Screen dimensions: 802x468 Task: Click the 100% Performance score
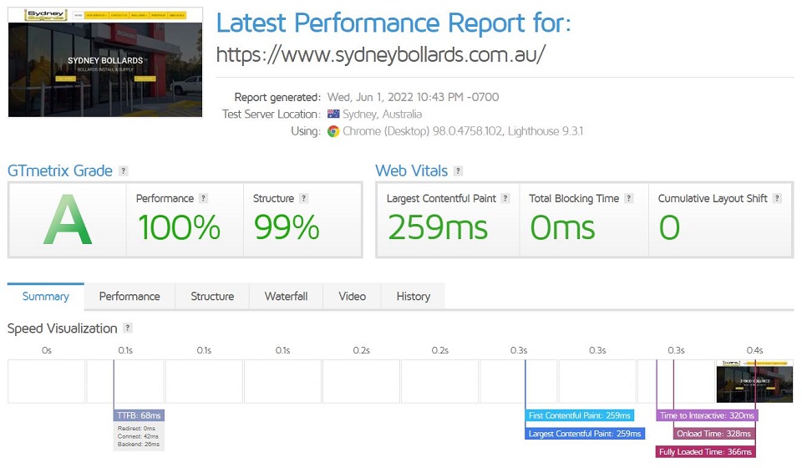pos(179,227)
